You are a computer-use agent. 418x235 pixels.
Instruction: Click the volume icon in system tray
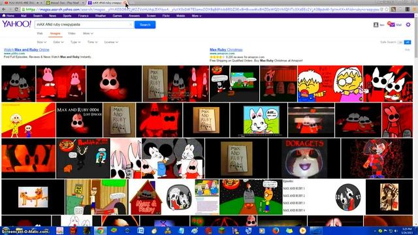coord(396,230)
